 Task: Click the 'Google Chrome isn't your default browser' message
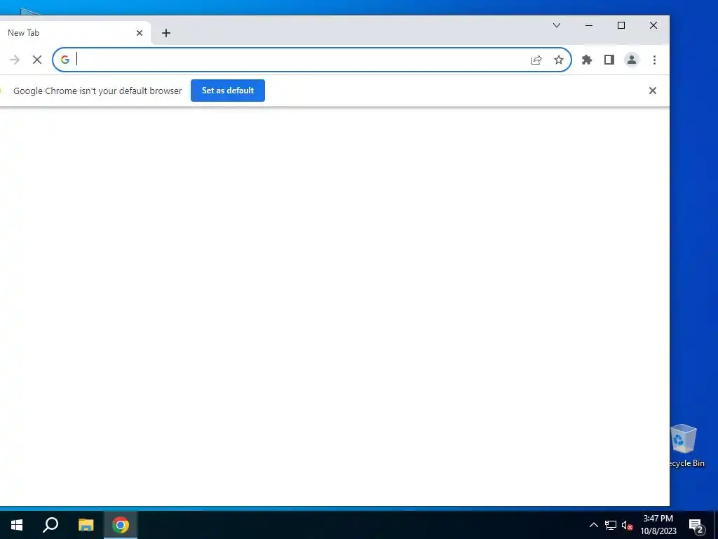click(97, 91)
